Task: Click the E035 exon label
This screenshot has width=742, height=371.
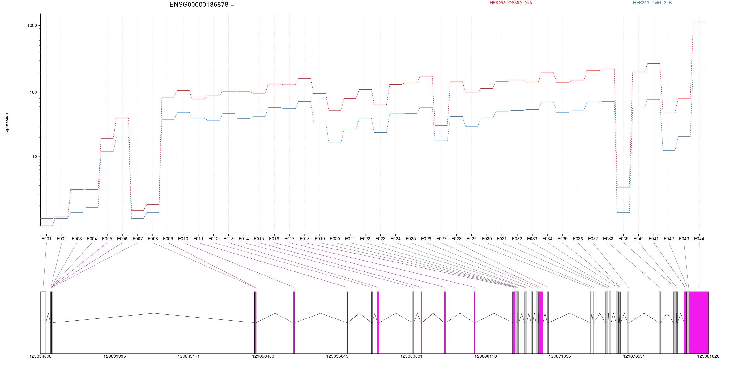Action: pos(562,239)
